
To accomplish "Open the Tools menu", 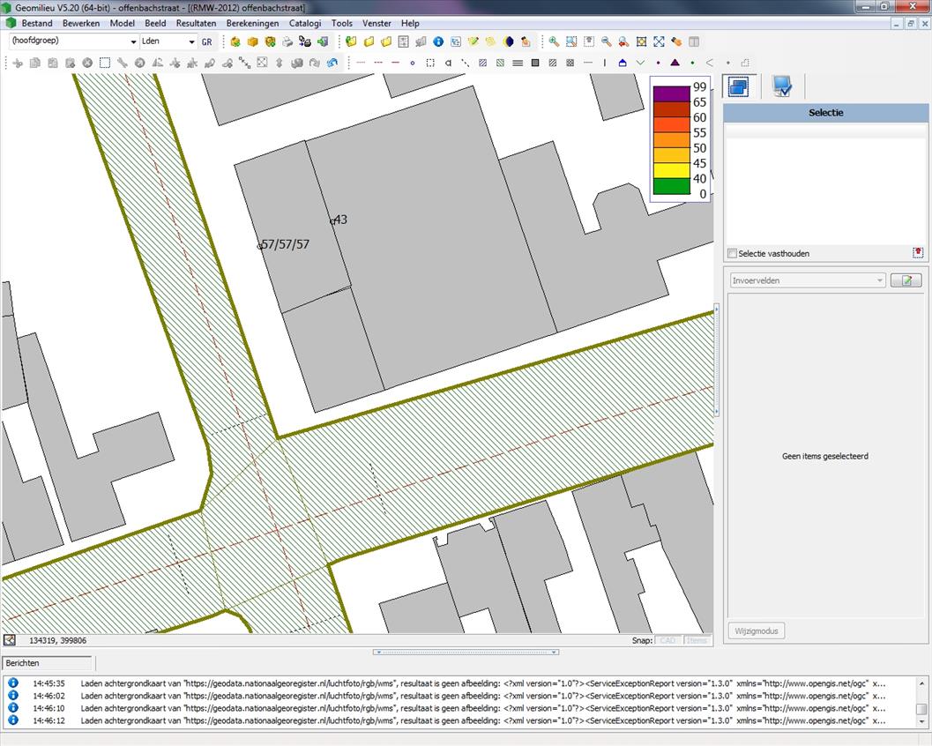I will (x=342, y=23).
